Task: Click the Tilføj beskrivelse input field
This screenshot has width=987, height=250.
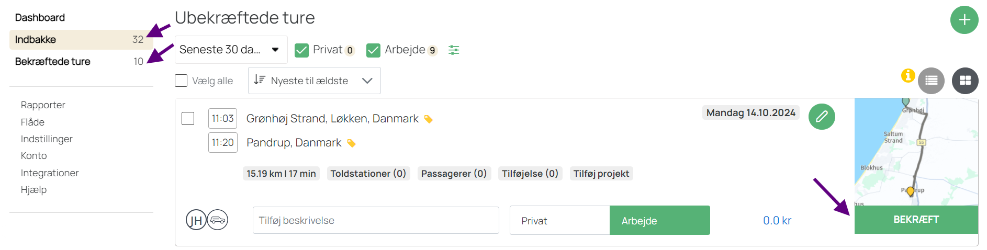Action: pos(376,220)
